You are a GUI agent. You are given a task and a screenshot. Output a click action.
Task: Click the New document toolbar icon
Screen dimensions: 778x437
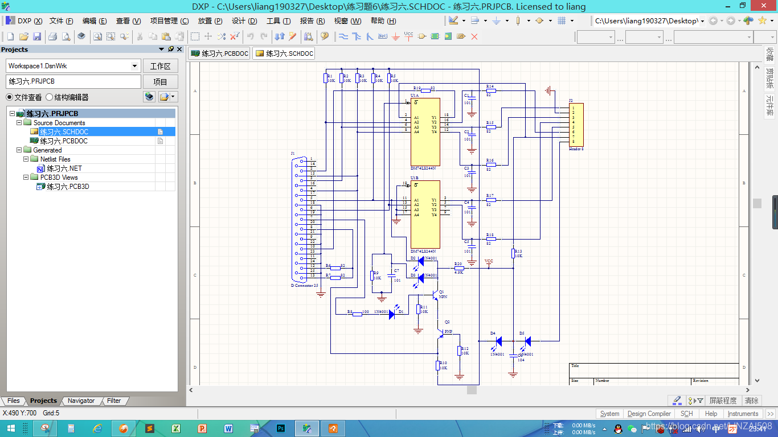[x=10, y=36]
